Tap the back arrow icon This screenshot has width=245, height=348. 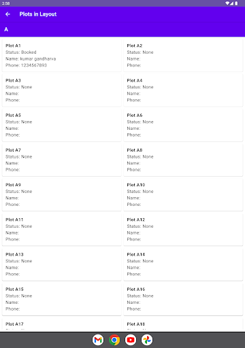[x=7, y=14]
